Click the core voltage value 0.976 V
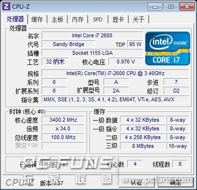The image size is (197, 190). click(126, 62)
